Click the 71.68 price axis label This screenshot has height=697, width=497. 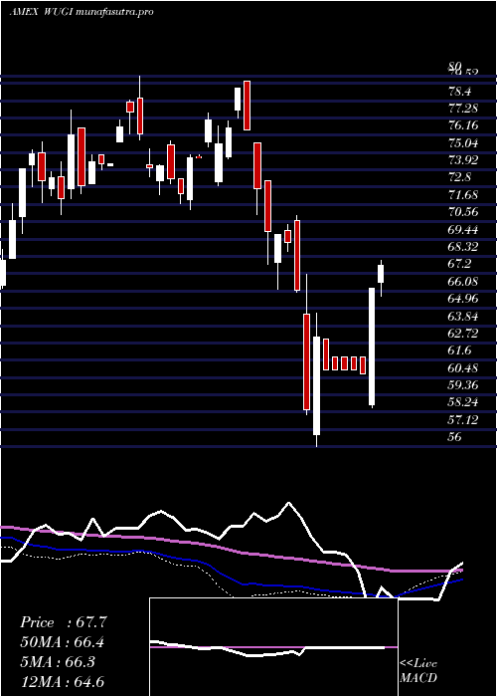click(x=463, y=195)
